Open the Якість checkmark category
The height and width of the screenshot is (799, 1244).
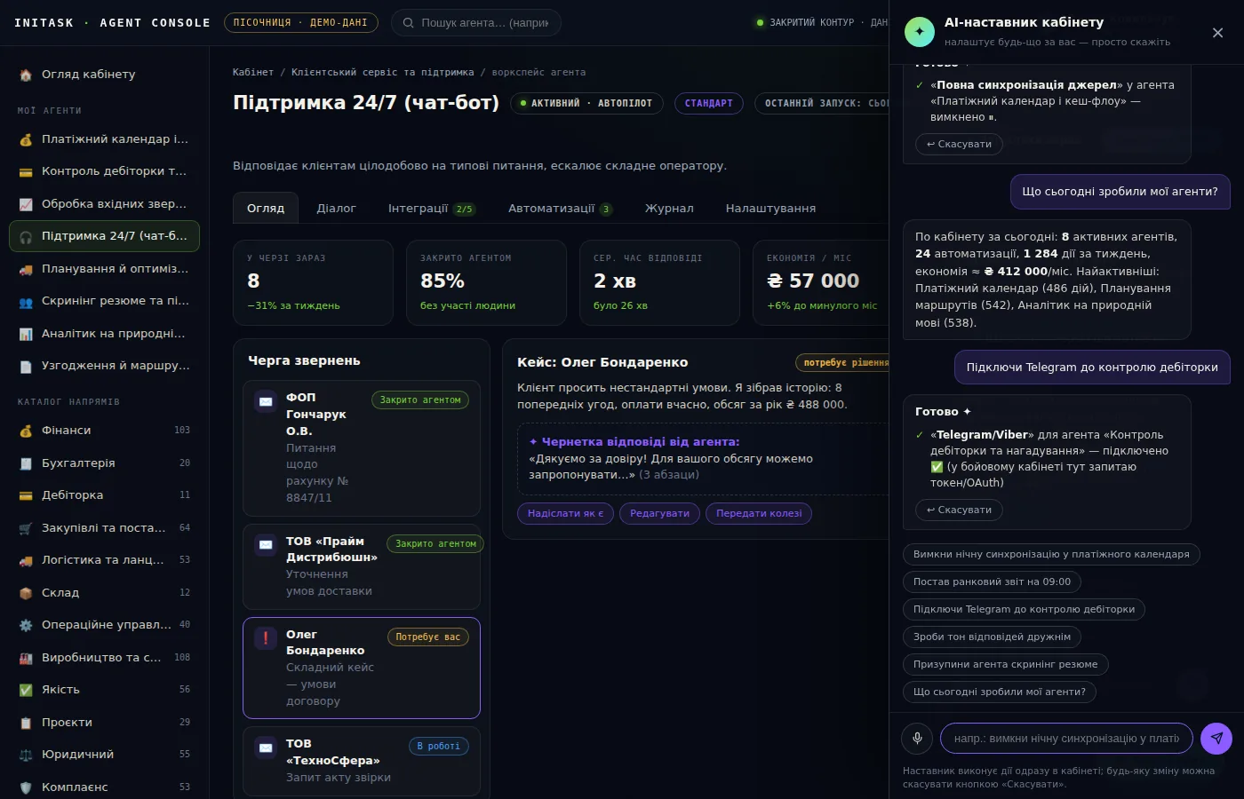pyautogui.click(x=104, y=690)
